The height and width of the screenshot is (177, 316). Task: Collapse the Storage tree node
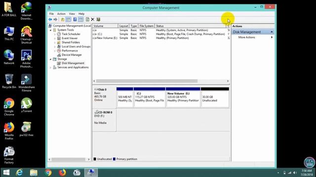pyautogui.click(x=50, y=59)
